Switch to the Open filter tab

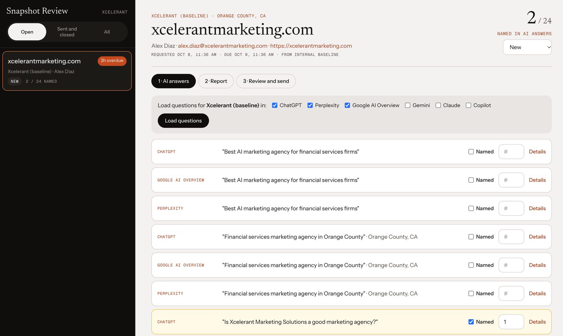point(27,32)
